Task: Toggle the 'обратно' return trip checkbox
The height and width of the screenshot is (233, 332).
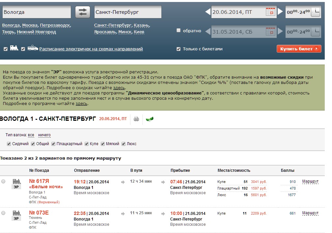Action: point(179,31)
